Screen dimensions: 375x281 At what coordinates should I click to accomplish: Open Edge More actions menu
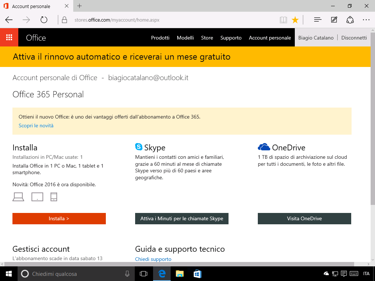point(366,20)
